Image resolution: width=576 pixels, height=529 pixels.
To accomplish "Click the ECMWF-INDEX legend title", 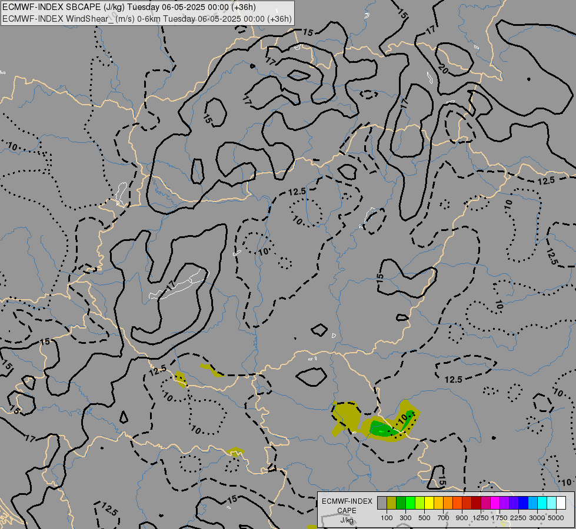I will pyautogui.click(x=347, y=501).
